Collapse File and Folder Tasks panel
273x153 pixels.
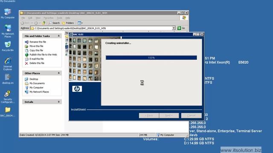[59, 36]
